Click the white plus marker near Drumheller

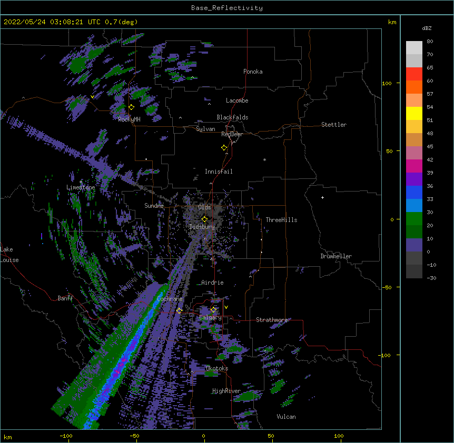pyautogui.click(x=322, y=197)
